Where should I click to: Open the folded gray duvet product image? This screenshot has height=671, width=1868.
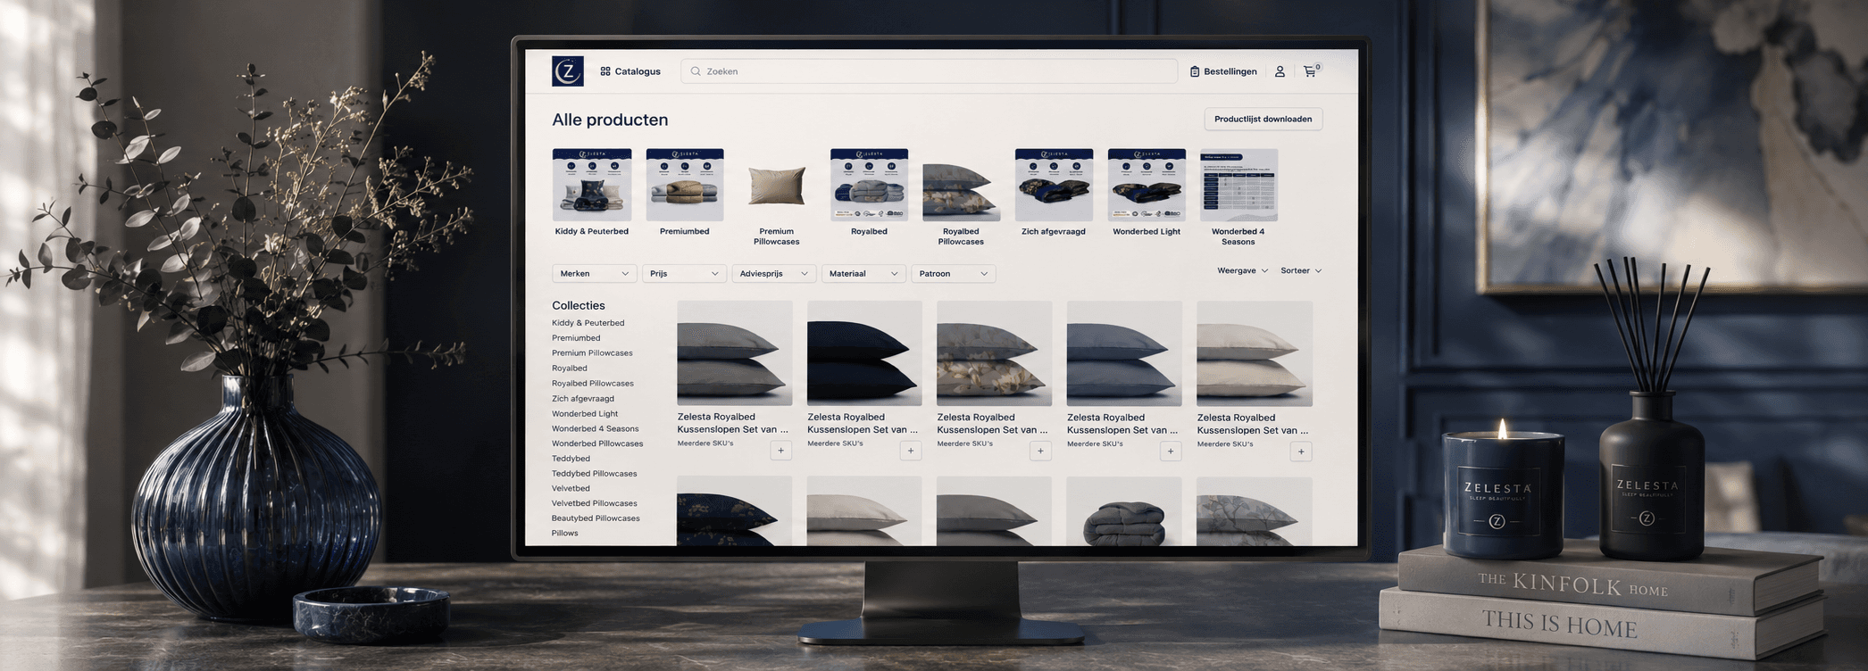pyautogui.click(x=1124, y=511)
